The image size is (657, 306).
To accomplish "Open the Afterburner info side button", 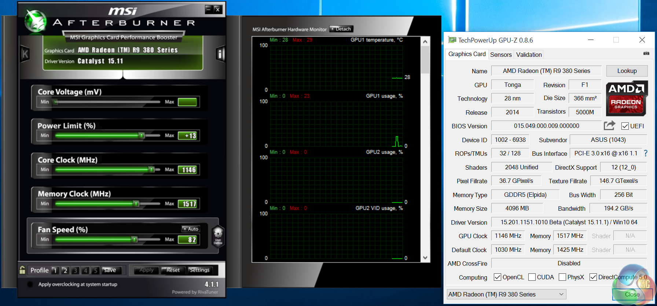I will click(x=220, y=54).
